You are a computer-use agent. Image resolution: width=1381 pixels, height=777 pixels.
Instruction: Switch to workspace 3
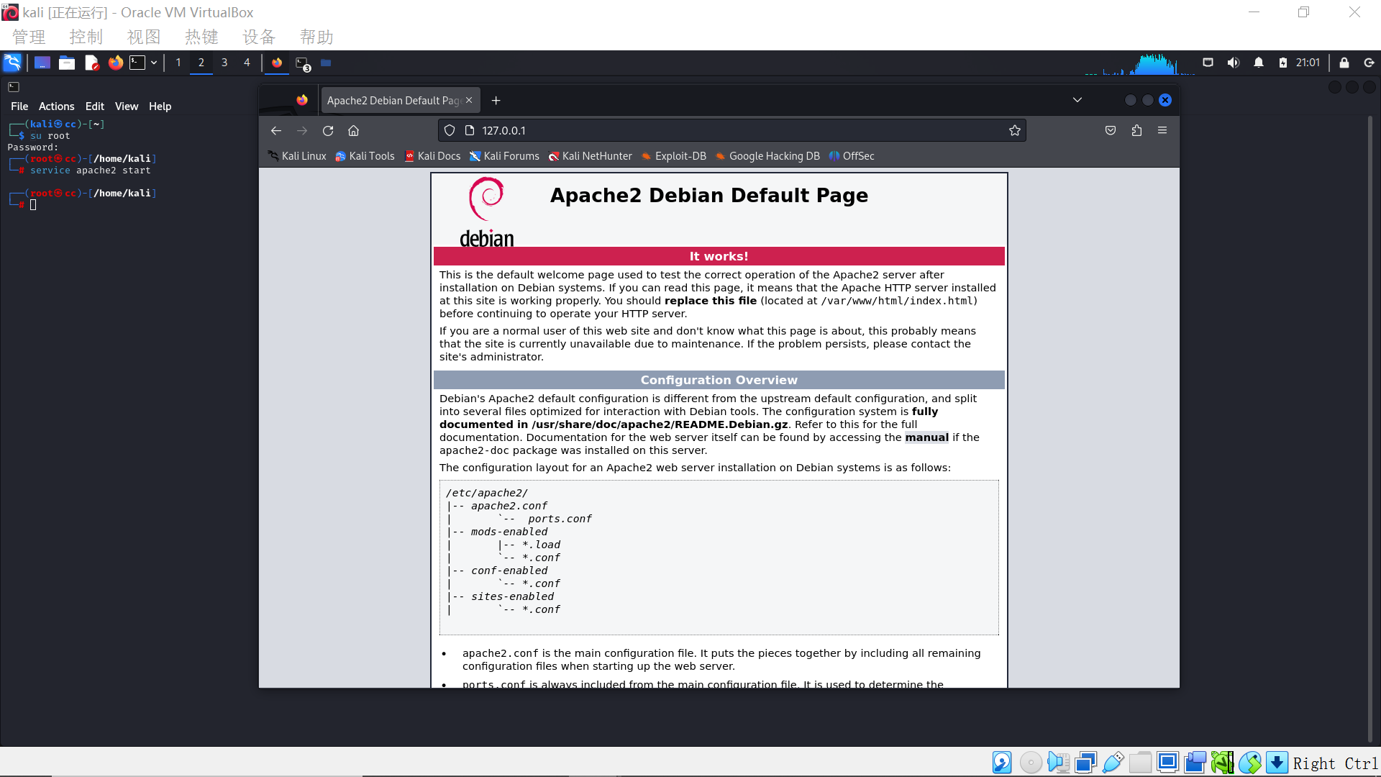coord(224,63)
